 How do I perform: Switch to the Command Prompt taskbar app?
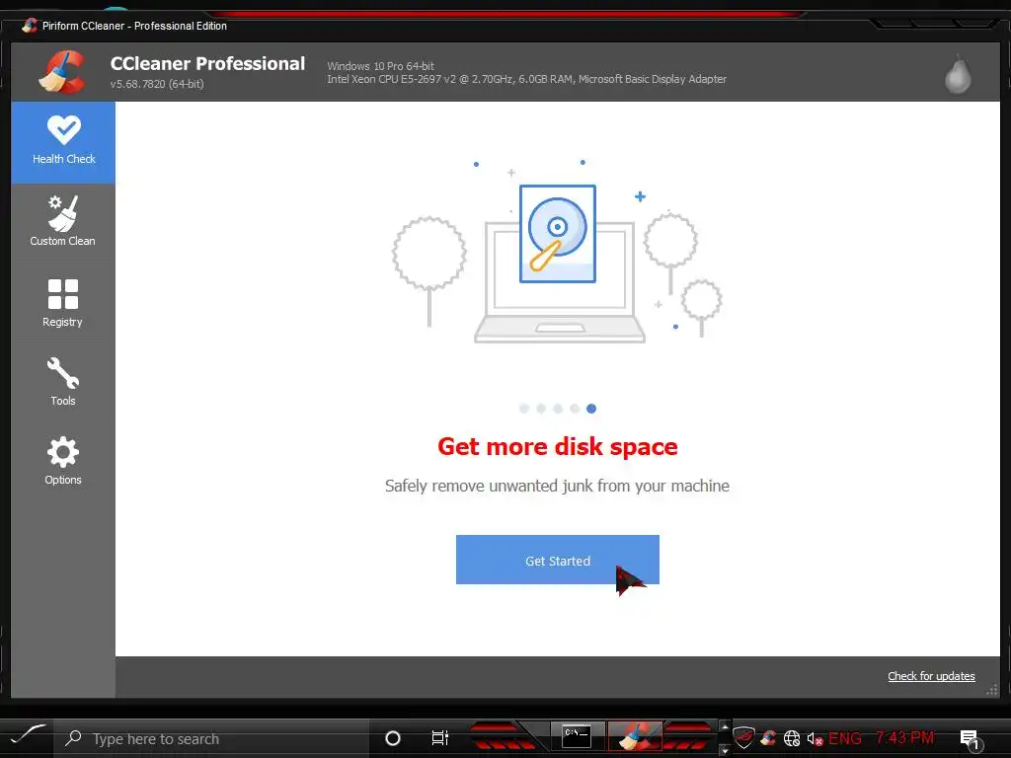(577, 736)
